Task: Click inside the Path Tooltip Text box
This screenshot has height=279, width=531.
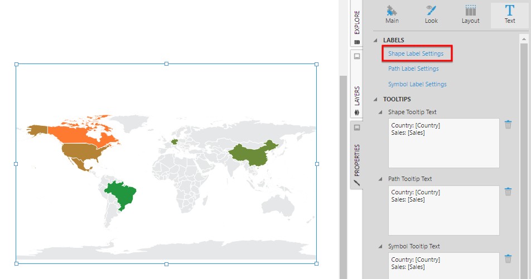Action: click(x=443, y=211)
